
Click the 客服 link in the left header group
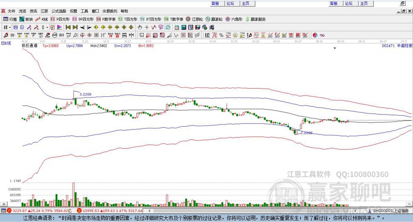click(215, 3)
